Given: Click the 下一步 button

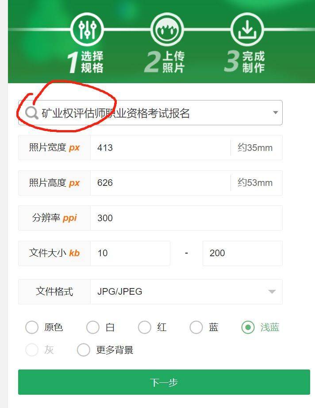Looking at the screenshot, I should point(164,382).
